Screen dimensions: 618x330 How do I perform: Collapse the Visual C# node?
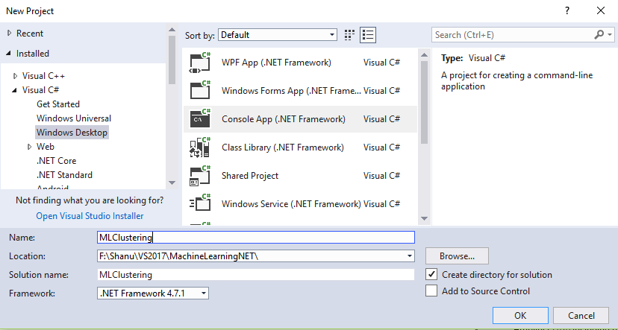[15, 90]
